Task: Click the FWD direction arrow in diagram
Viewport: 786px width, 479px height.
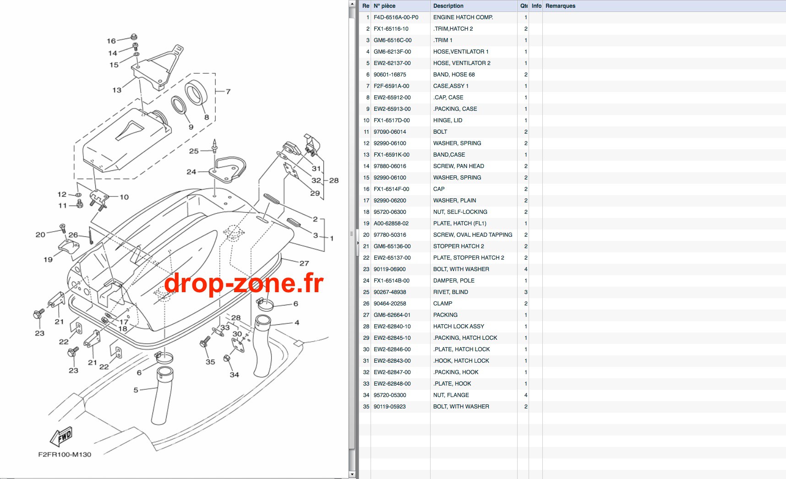Action: [x=61, y=437]
